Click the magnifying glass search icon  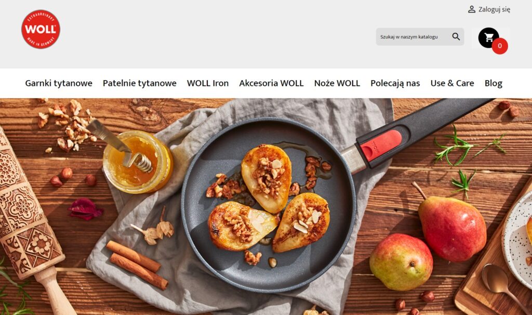click(x=456, y=37)
